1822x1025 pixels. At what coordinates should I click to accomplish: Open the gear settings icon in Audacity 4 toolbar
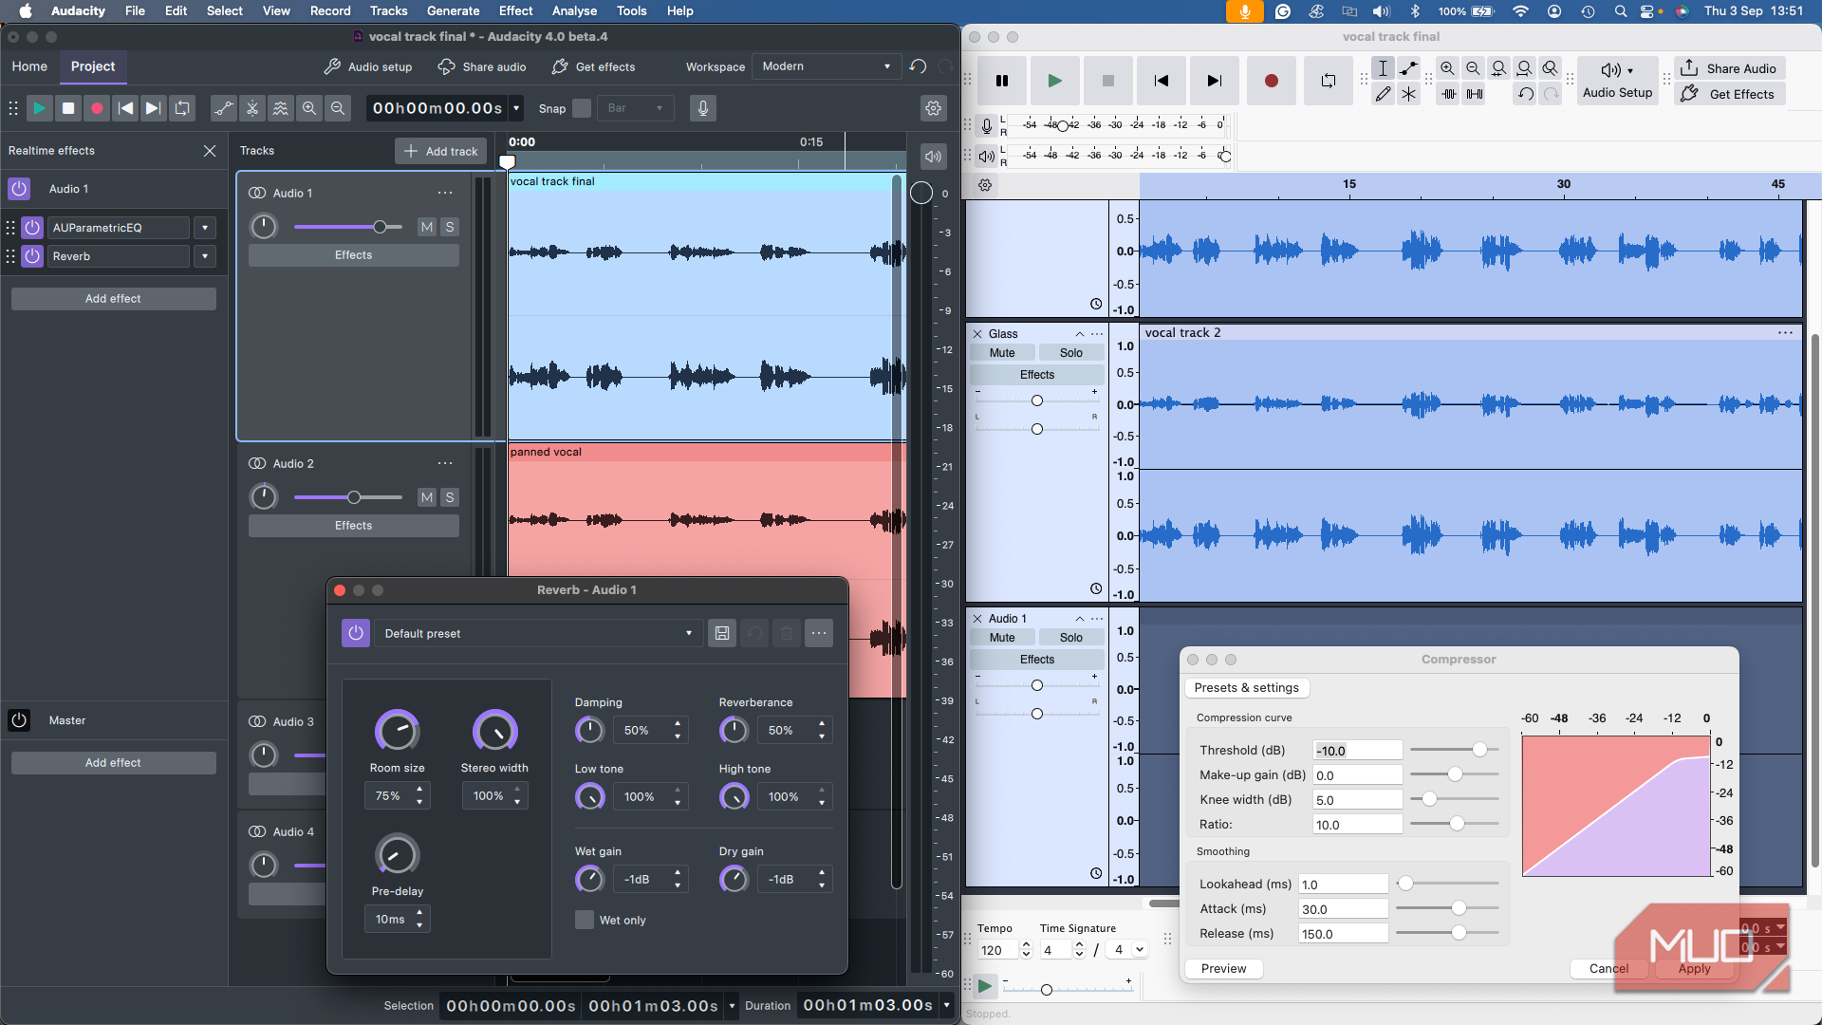(934, 108)
